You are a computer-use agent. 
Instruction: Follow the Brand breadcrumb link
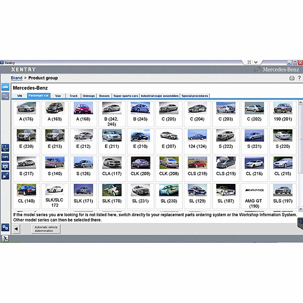click(x=17, y=78)
